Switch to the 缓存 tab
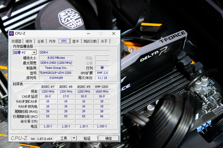The height and width of the screenshot is (148, 223). [29, 41]
